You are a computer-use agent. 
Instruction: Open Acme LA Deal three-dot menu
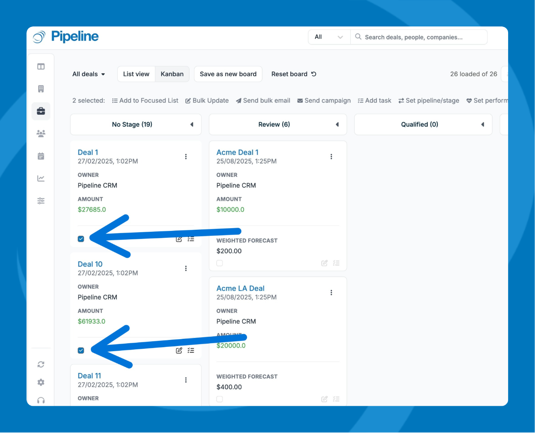[x=331, y=293]
